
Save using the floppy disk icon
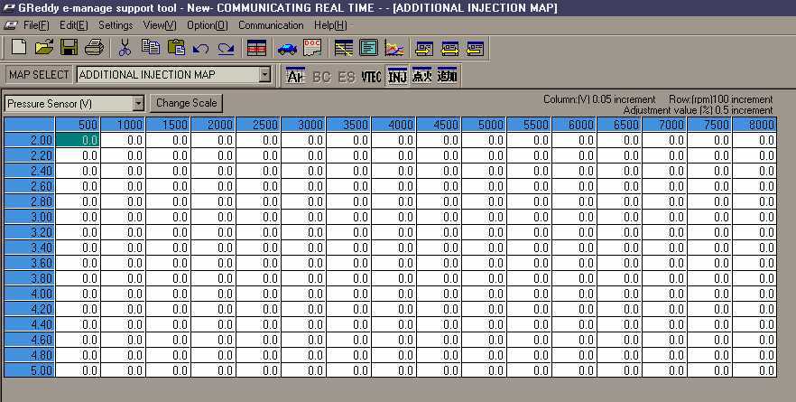click(x=69, y=48)
